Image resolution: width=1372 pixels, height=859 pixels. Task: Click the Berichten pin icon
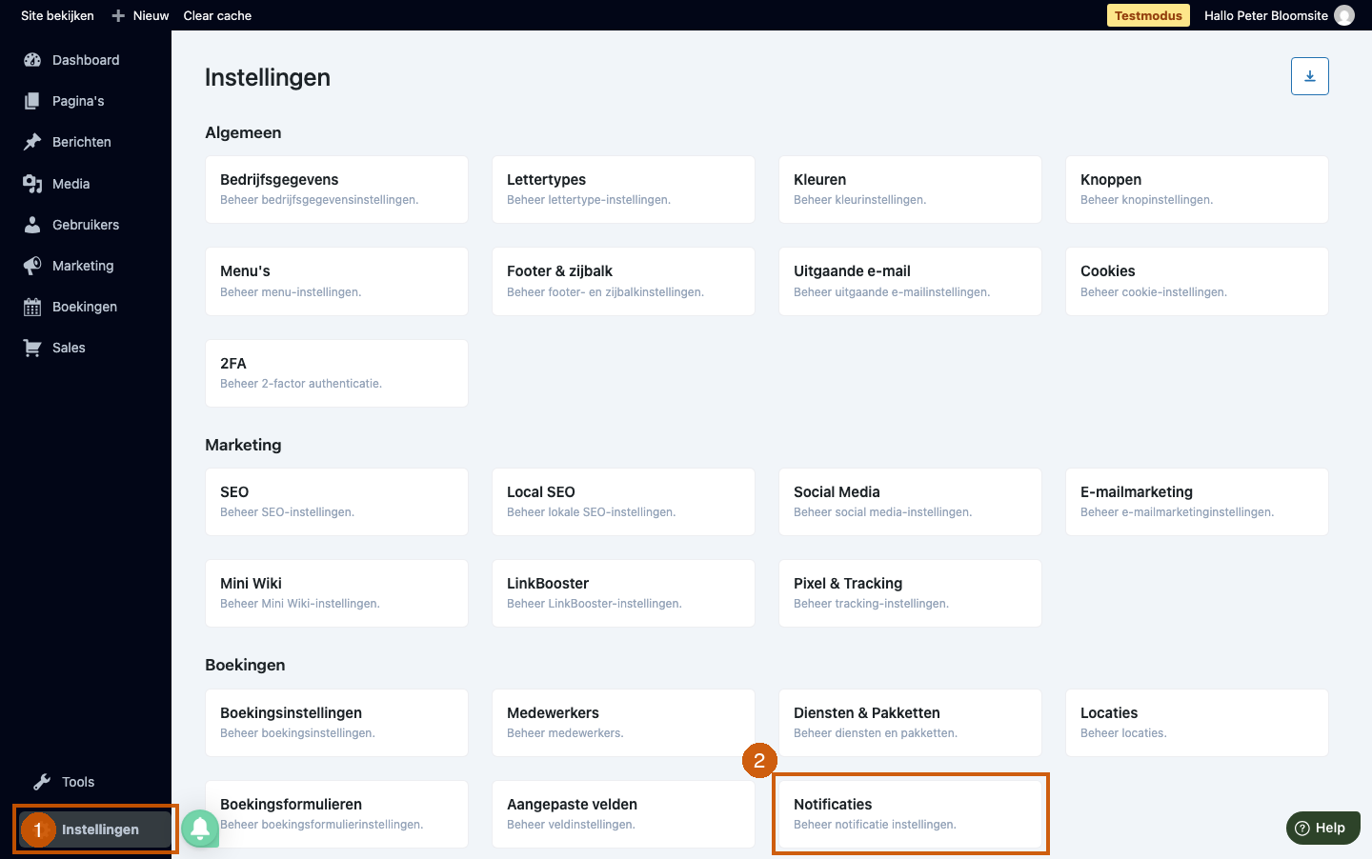32,142
